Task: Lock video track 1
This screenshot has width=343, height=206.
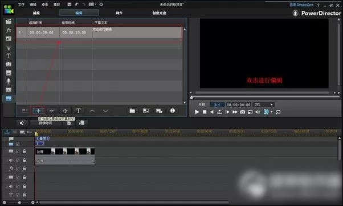Action: [24, 151]
